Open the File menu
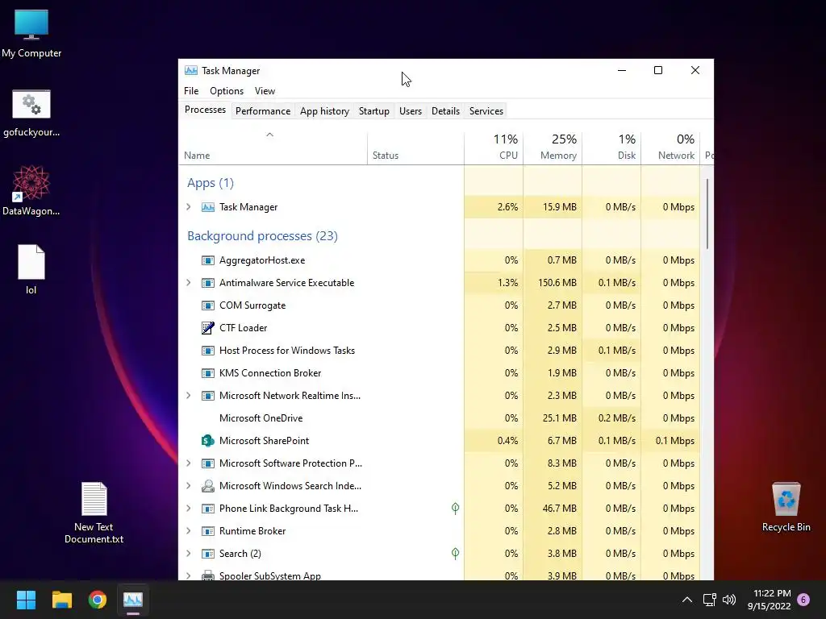Viewport: 826px width, 619px height. pyautogui.click(x=191, y=91)
